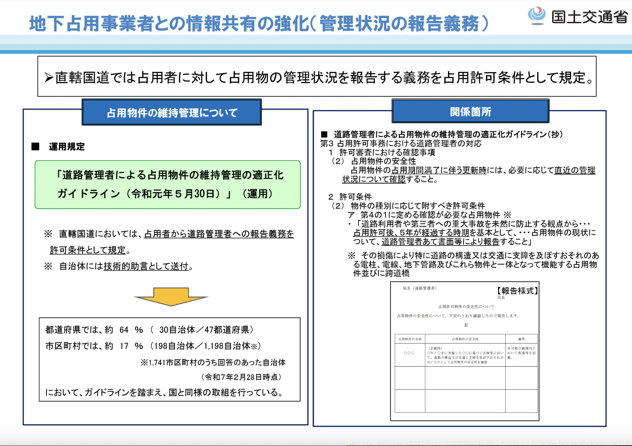Click underlined text 直近の管理
The height and width of the screenshot is (446, 632).
575,170
